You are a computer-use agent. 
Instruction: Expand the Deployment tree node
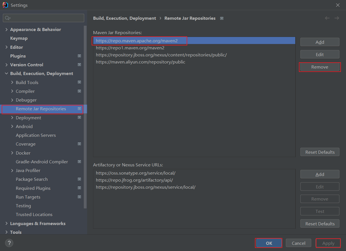tap(12, 118)
